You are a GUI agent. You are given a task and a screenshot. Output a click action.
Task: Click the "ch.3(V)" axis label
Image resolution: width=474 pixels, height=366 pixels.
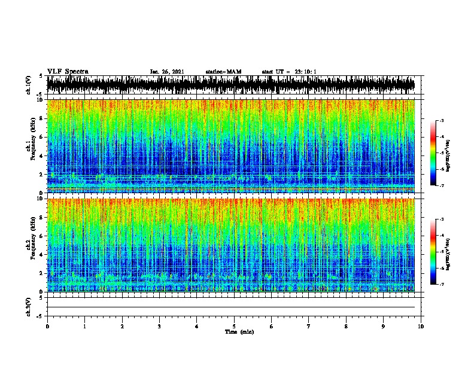coord(29,307)
